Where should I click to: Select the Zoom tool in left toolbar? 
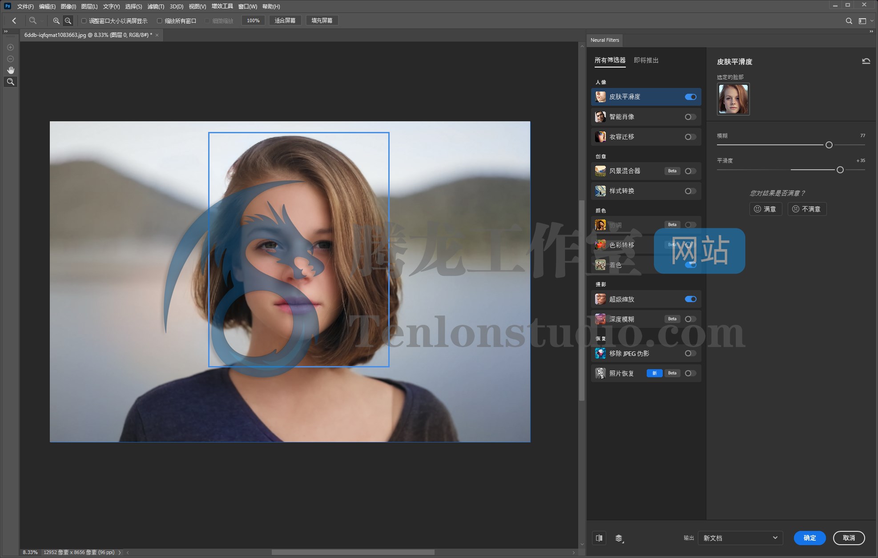click(x=11, y=82)
